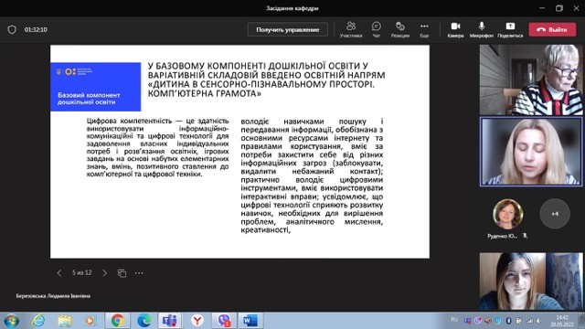
Task: Open the meeting Chat
Action: tap(376, 29)
